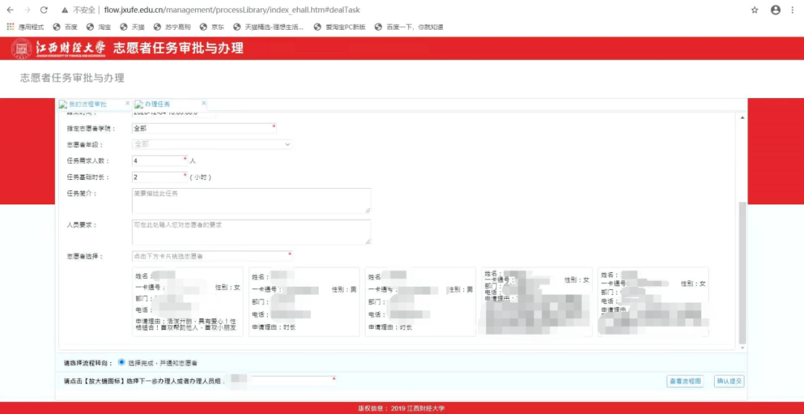Image resolution: width=804 pixels, height=414 pixels.
Task: Close the 我的流程审批 tab
Action: point(128,103)
